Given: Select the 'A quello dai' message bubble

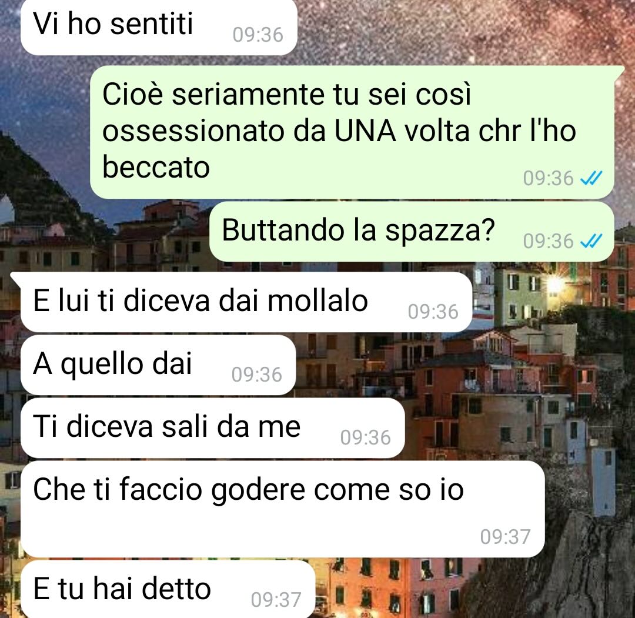Looking at the screenshot, I should coord(158,365).
